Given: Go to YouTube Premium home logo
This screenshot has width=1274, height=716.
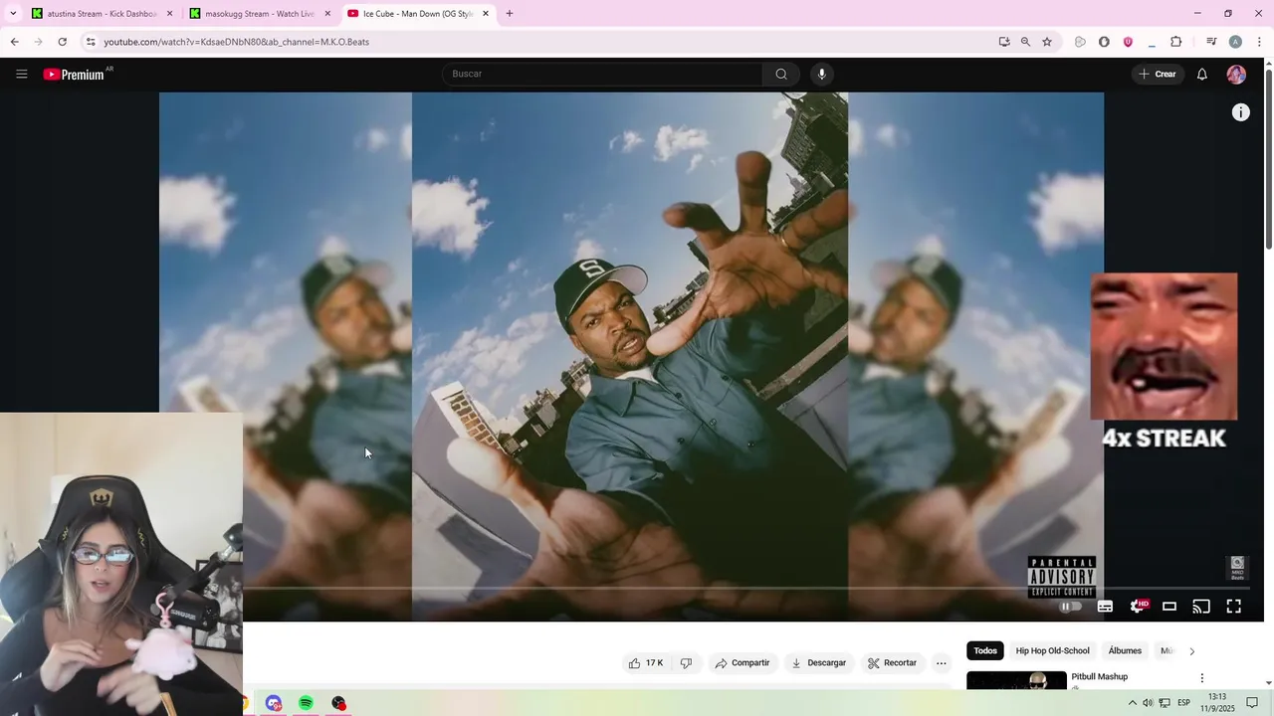Looking at the screenshot, I should 74,75.
